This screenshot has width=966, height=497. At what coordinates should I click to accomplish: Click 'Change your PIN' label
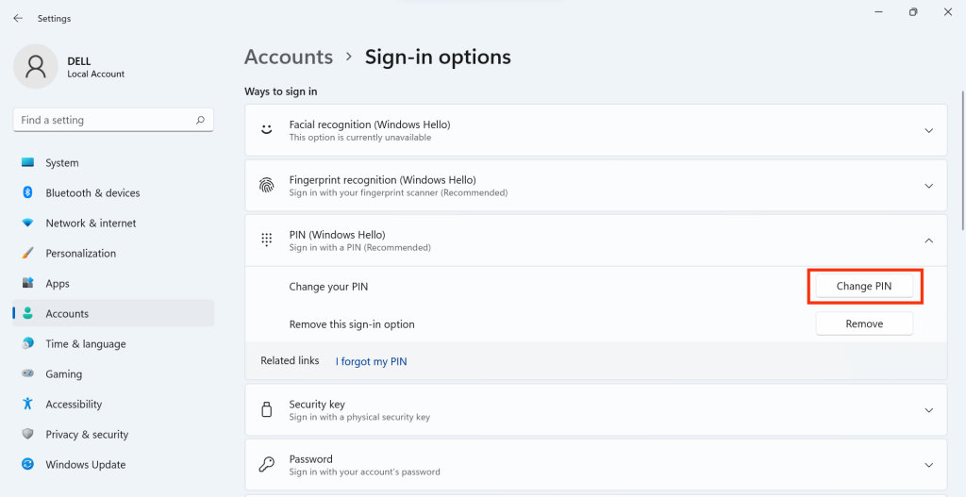tap(328, 287)
